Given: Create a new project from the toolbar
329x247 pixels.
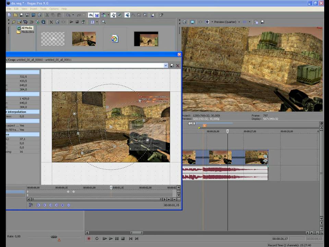Looking at the screenshot, I should point(9,15).
